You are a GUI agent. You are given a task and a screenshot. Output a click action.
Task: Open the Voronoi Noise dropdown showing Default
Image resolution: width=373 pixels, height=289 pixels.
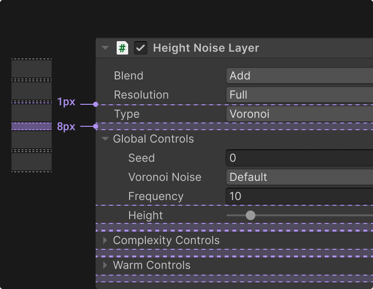pos(299,177)
